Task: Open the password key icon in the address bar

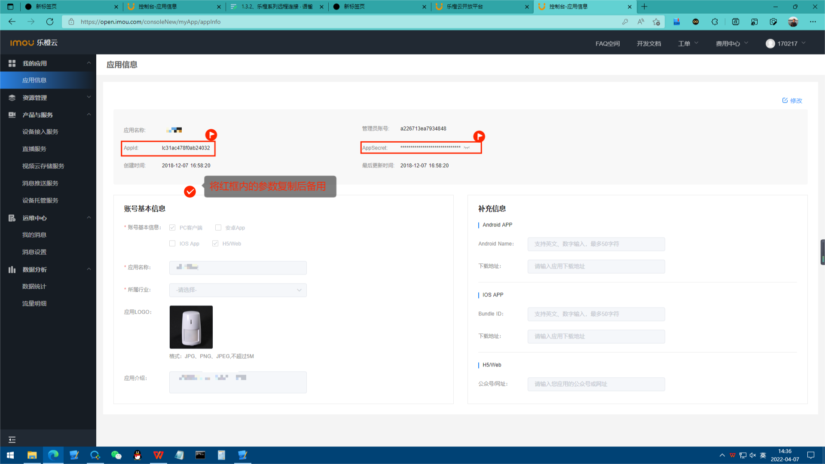Action: coord(625,22)
